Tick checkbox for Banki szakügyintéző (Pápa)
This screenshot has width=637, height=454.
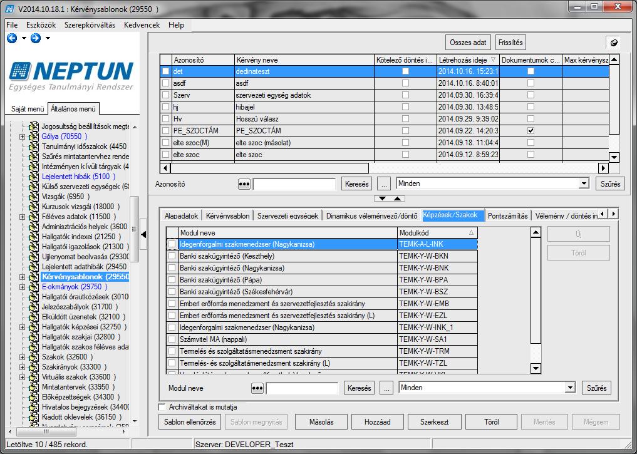[172, 280]
